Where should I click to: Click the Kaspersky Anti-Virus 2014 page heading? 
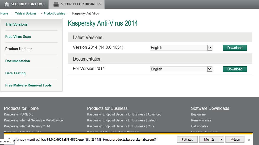point(103,23)
